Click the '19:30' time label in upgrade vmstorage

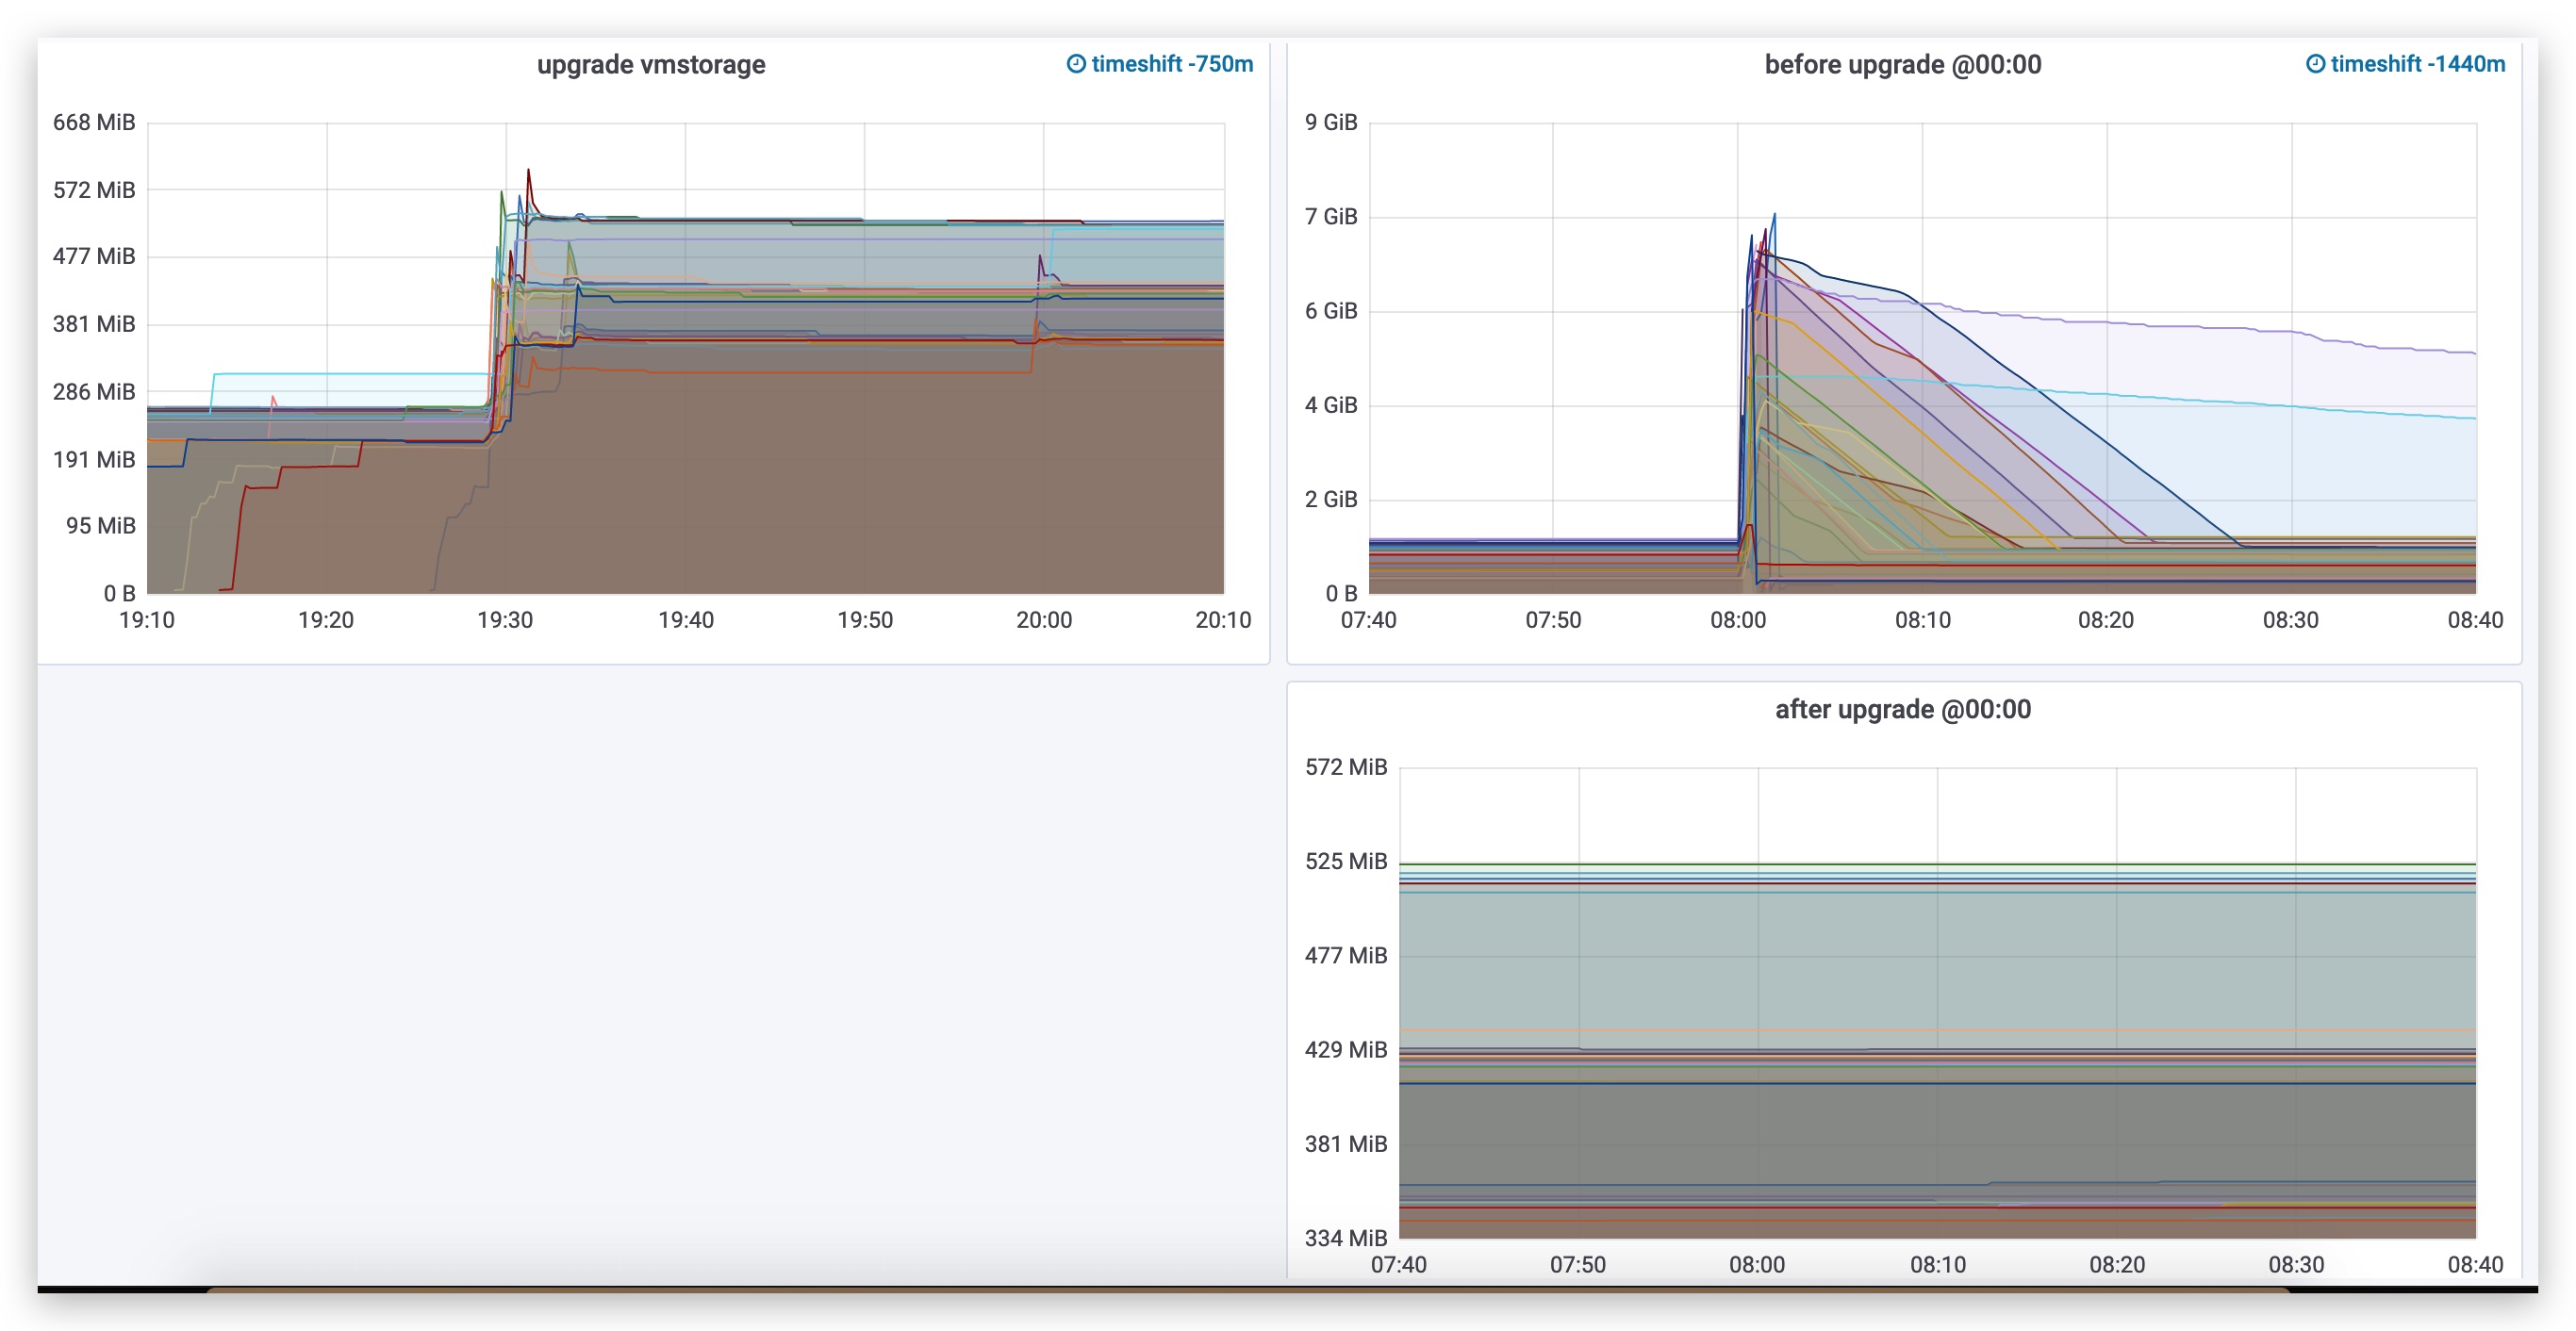tap(505, 620)
